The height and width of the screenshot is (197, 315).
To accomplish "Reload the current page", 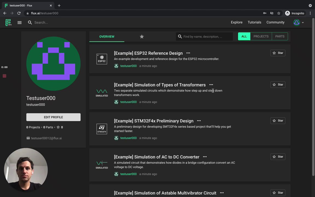I will (19, 13).
